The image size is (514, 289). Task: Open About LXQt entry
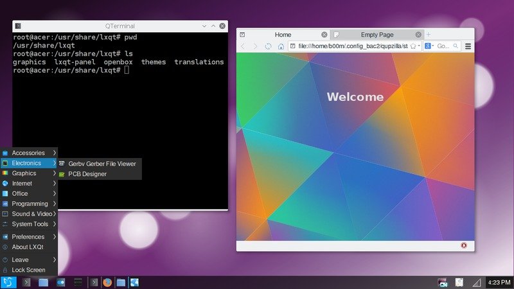tap(29, 247)
